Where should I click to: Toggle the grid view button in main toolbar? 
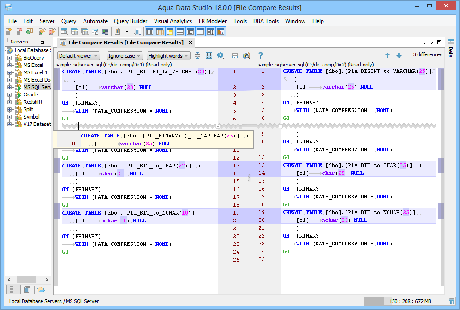click(x=180, y=31)
